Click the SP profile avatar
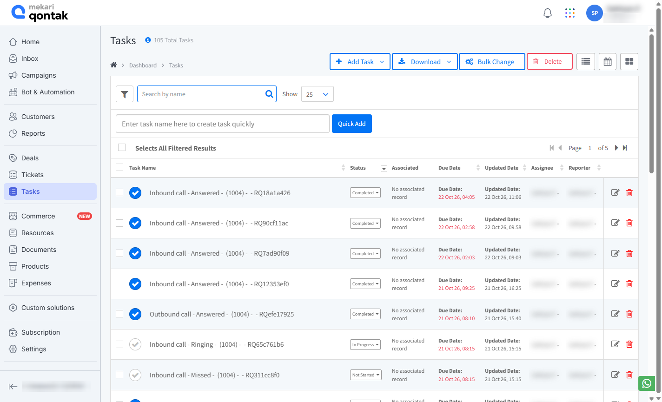This screenshot has width=662, height=402. (x=595, y=13)
